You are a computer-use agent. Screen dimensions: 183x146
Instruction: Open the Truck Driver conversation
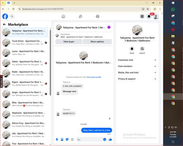pyautogui.click(x=25, y=43)
